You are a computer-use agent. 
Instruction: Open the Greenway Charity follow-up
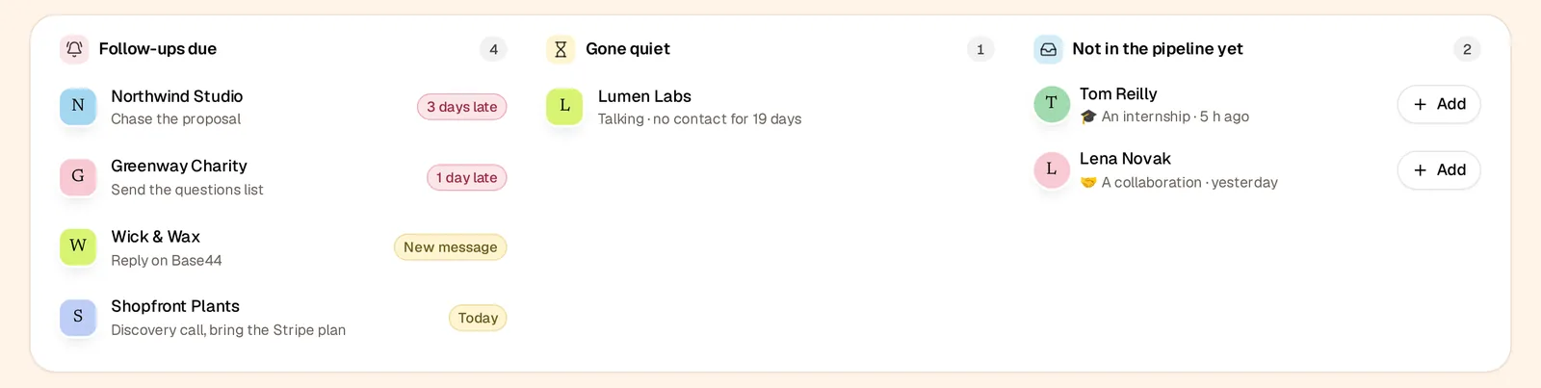coord(283,177)
